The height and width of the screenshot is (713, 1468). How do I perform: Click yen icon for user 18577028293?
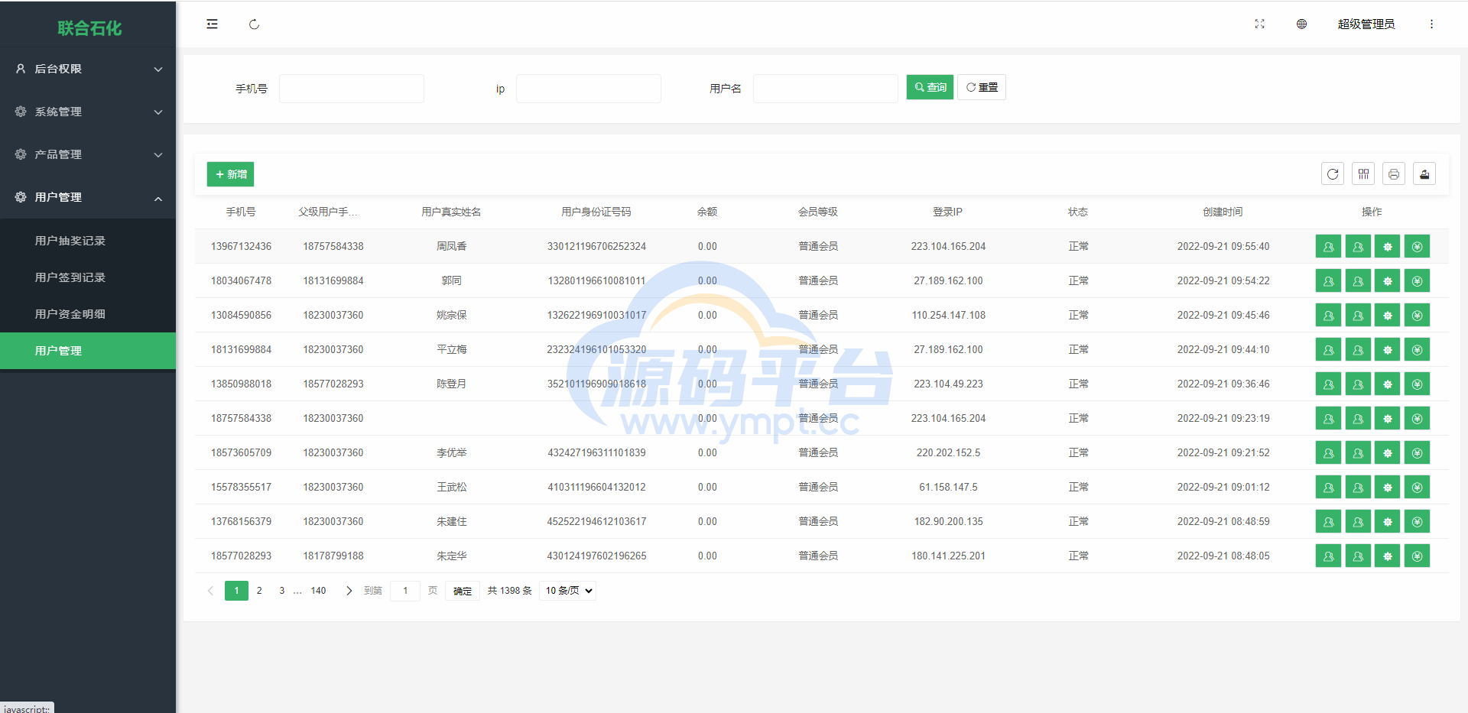[1417, 556]
